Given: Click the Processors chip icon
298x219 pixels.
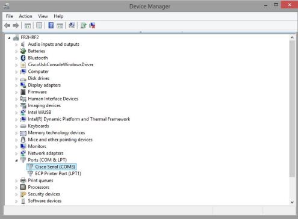Looking at the screenshot, I should pos(23,187).
